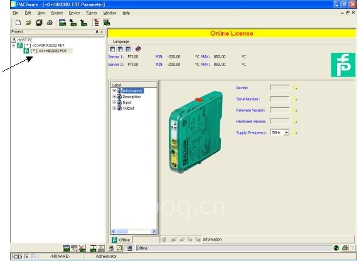Screen dimensions: 359x261
Task: Open the Project menu
Action: coord(57,13)
